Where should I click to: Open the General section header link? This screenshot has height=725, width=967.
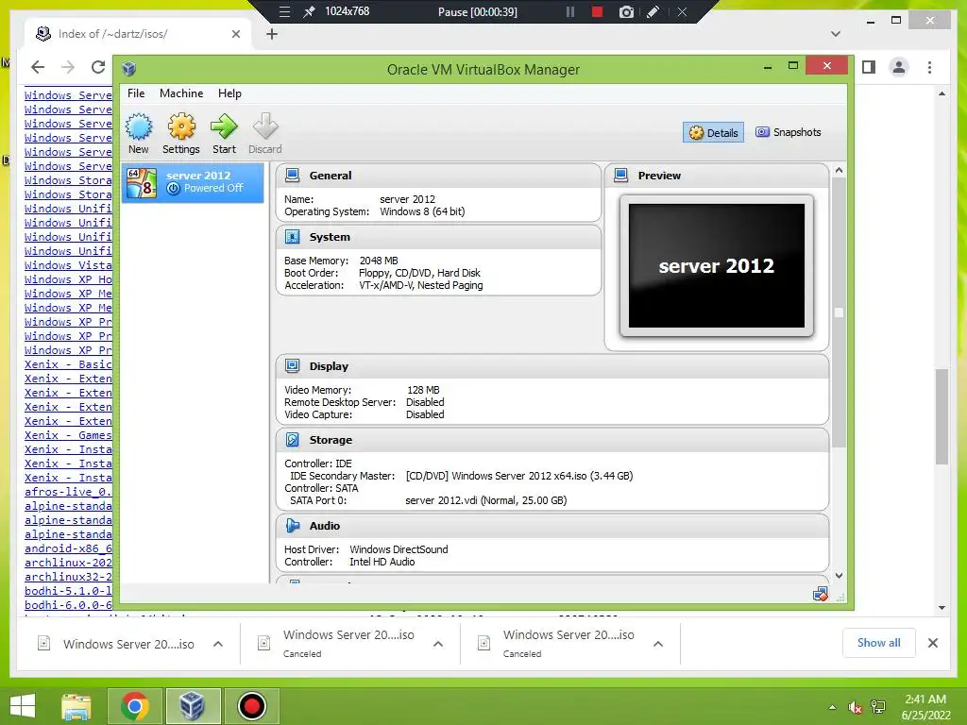point(331,176)
